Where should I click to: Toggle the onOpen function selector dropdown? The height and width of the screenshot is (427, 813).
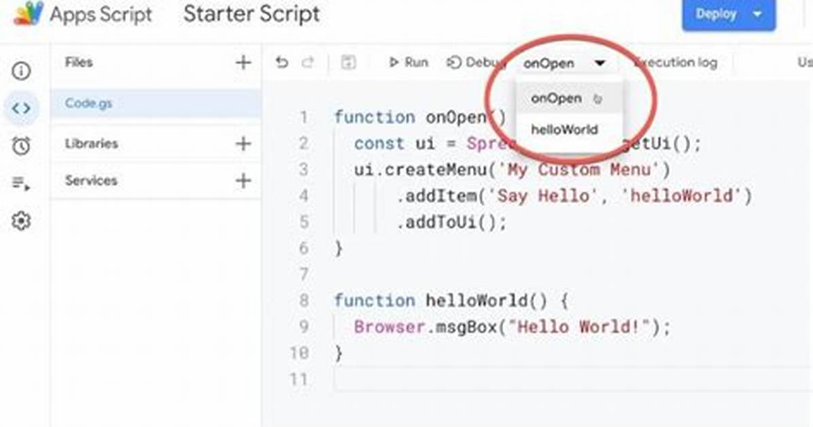click(564, 63)
